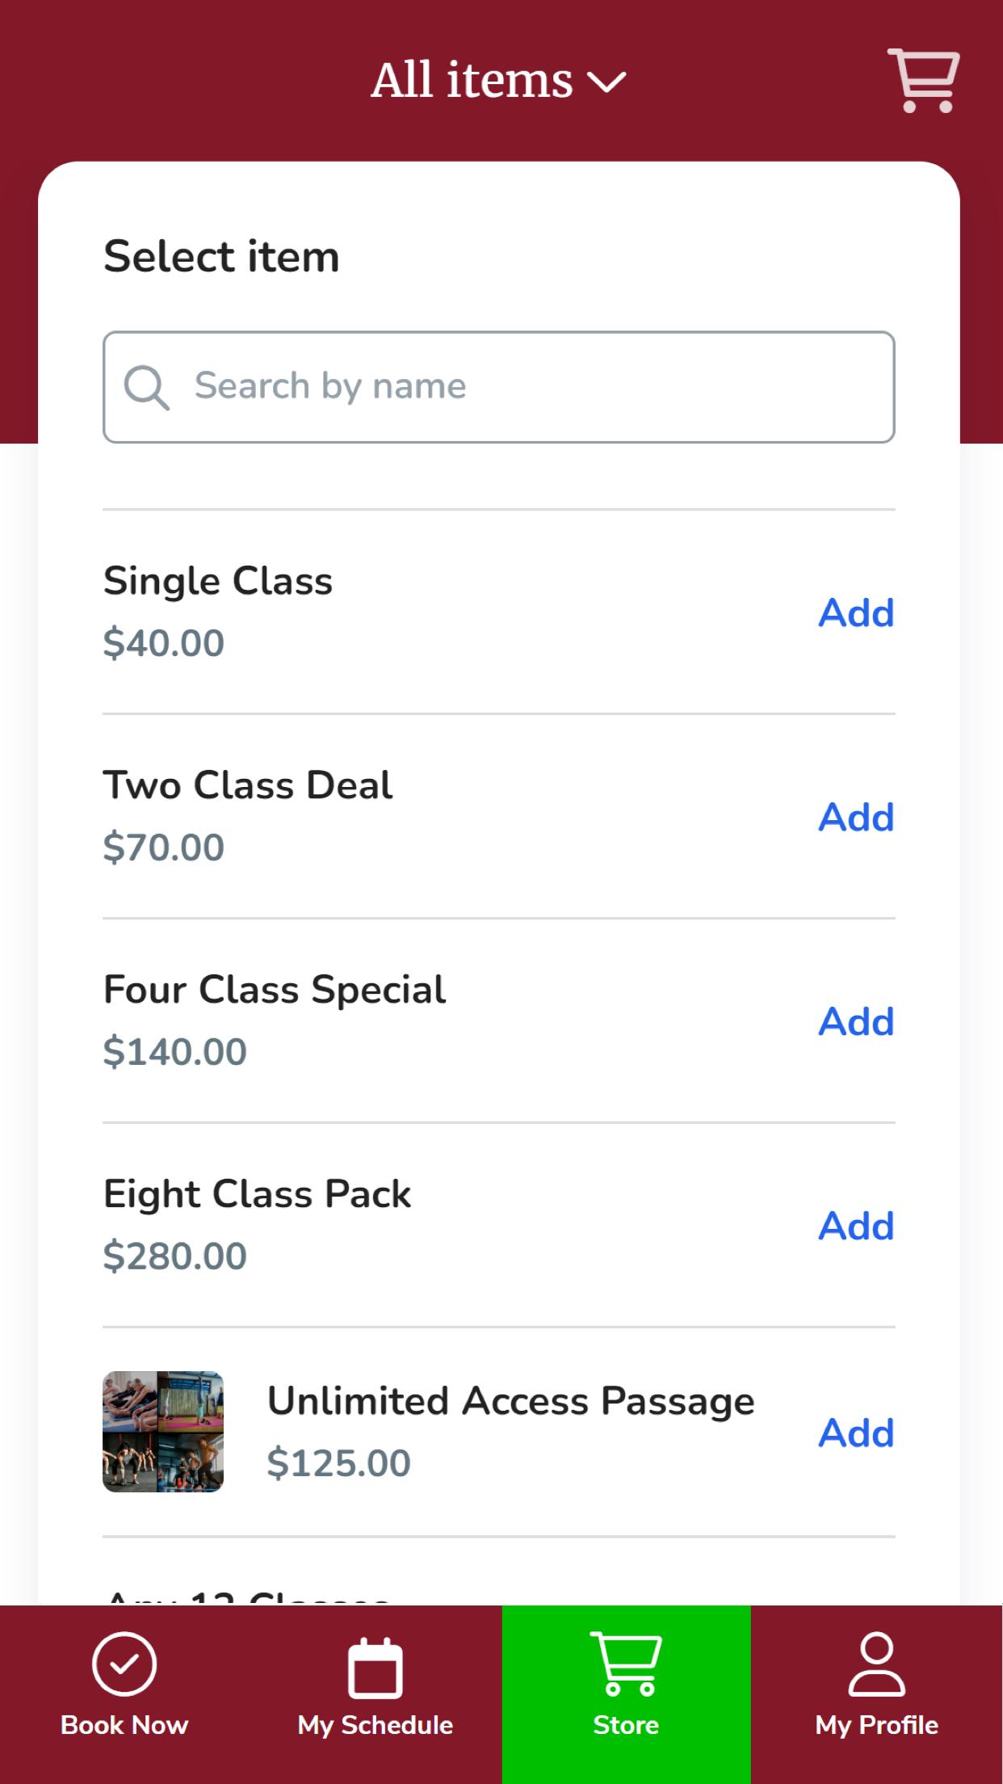The image size is (1003, 1784).
Task: Add Unlimited Access Passage to cart
Action: [856, 1433]
